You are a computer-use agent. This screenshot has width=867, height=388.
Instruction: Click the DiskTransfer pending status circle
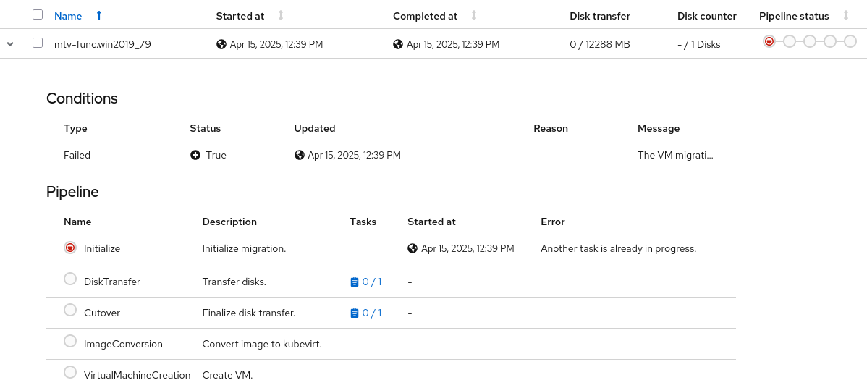point(70,279)
